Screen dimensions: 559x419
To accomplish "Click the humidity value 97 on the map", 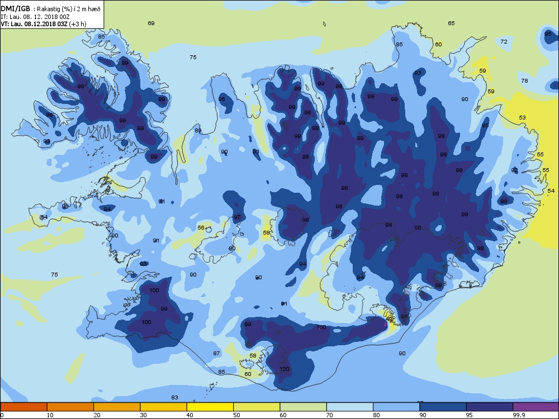I will 237,217.
